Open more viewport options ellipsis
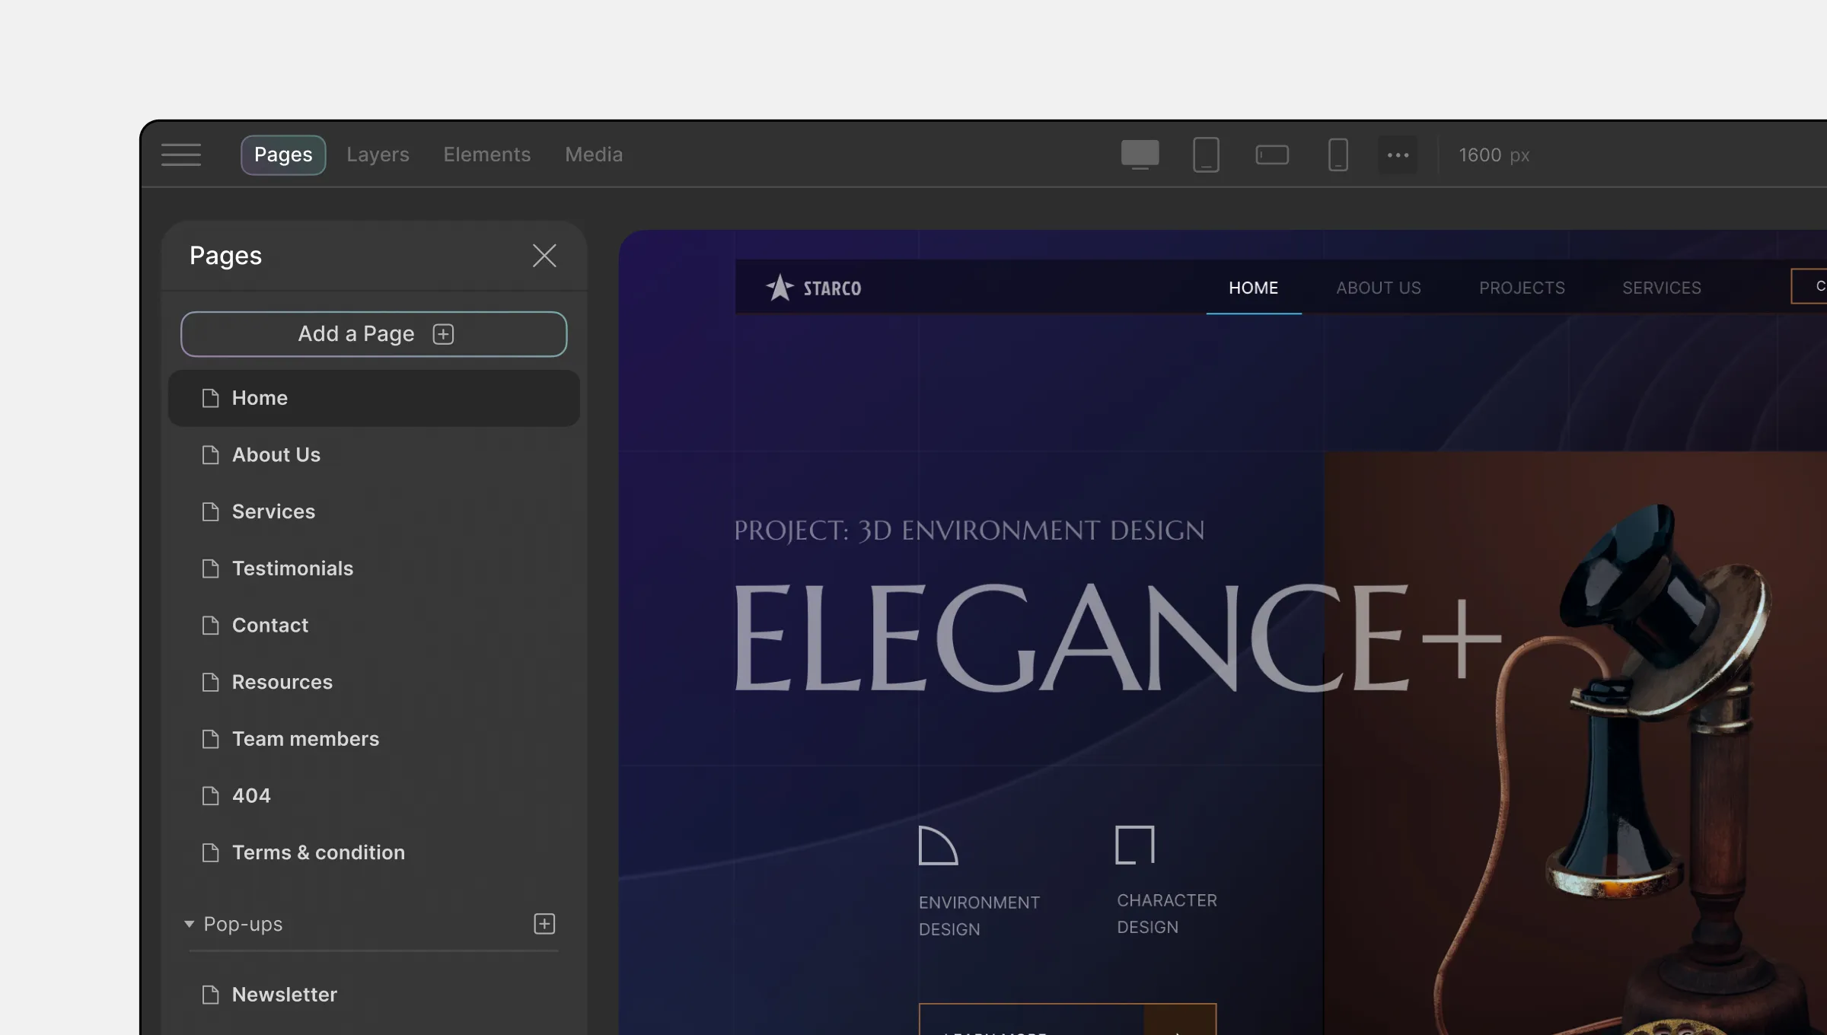 pyautogui.click(x=1398, y=154)
